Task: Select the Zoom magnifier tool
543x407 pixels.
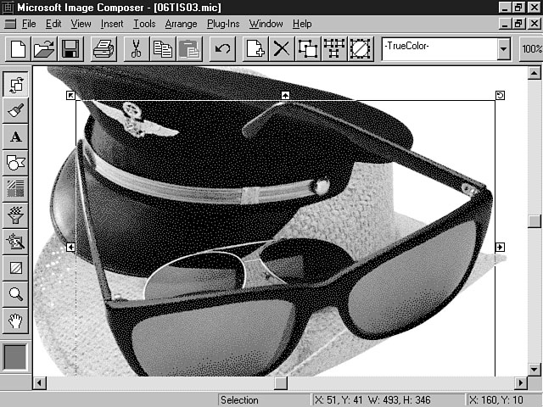Action: point(16,293)
